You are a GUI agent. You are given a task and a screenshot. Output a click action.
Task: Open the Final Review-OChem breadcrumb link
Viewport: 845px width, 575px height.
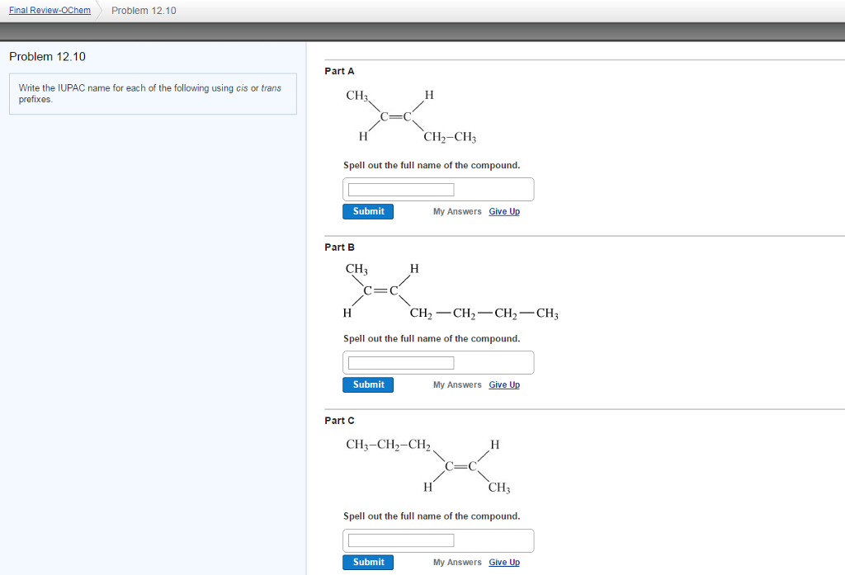pyautogui.click(x=50, y=10)
